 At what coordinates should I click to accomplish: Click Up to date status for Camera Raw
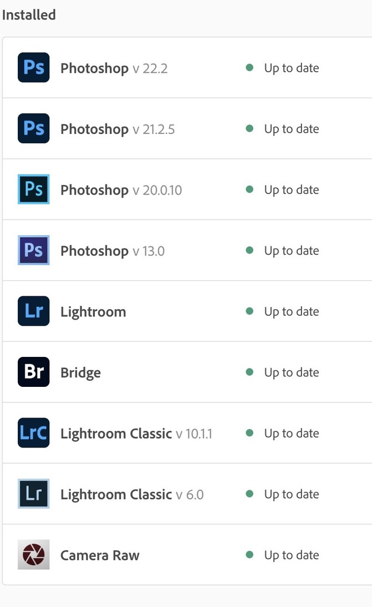point(291,555)
